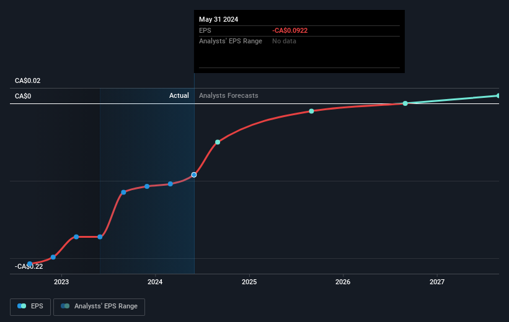Click the forecast point where EPS crosses zero

(x=405, y=103)
